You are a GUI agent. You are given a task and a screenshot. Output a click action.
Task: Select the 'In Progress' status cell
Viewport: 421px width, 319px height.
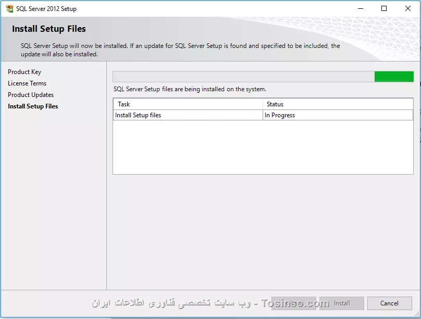338,115
